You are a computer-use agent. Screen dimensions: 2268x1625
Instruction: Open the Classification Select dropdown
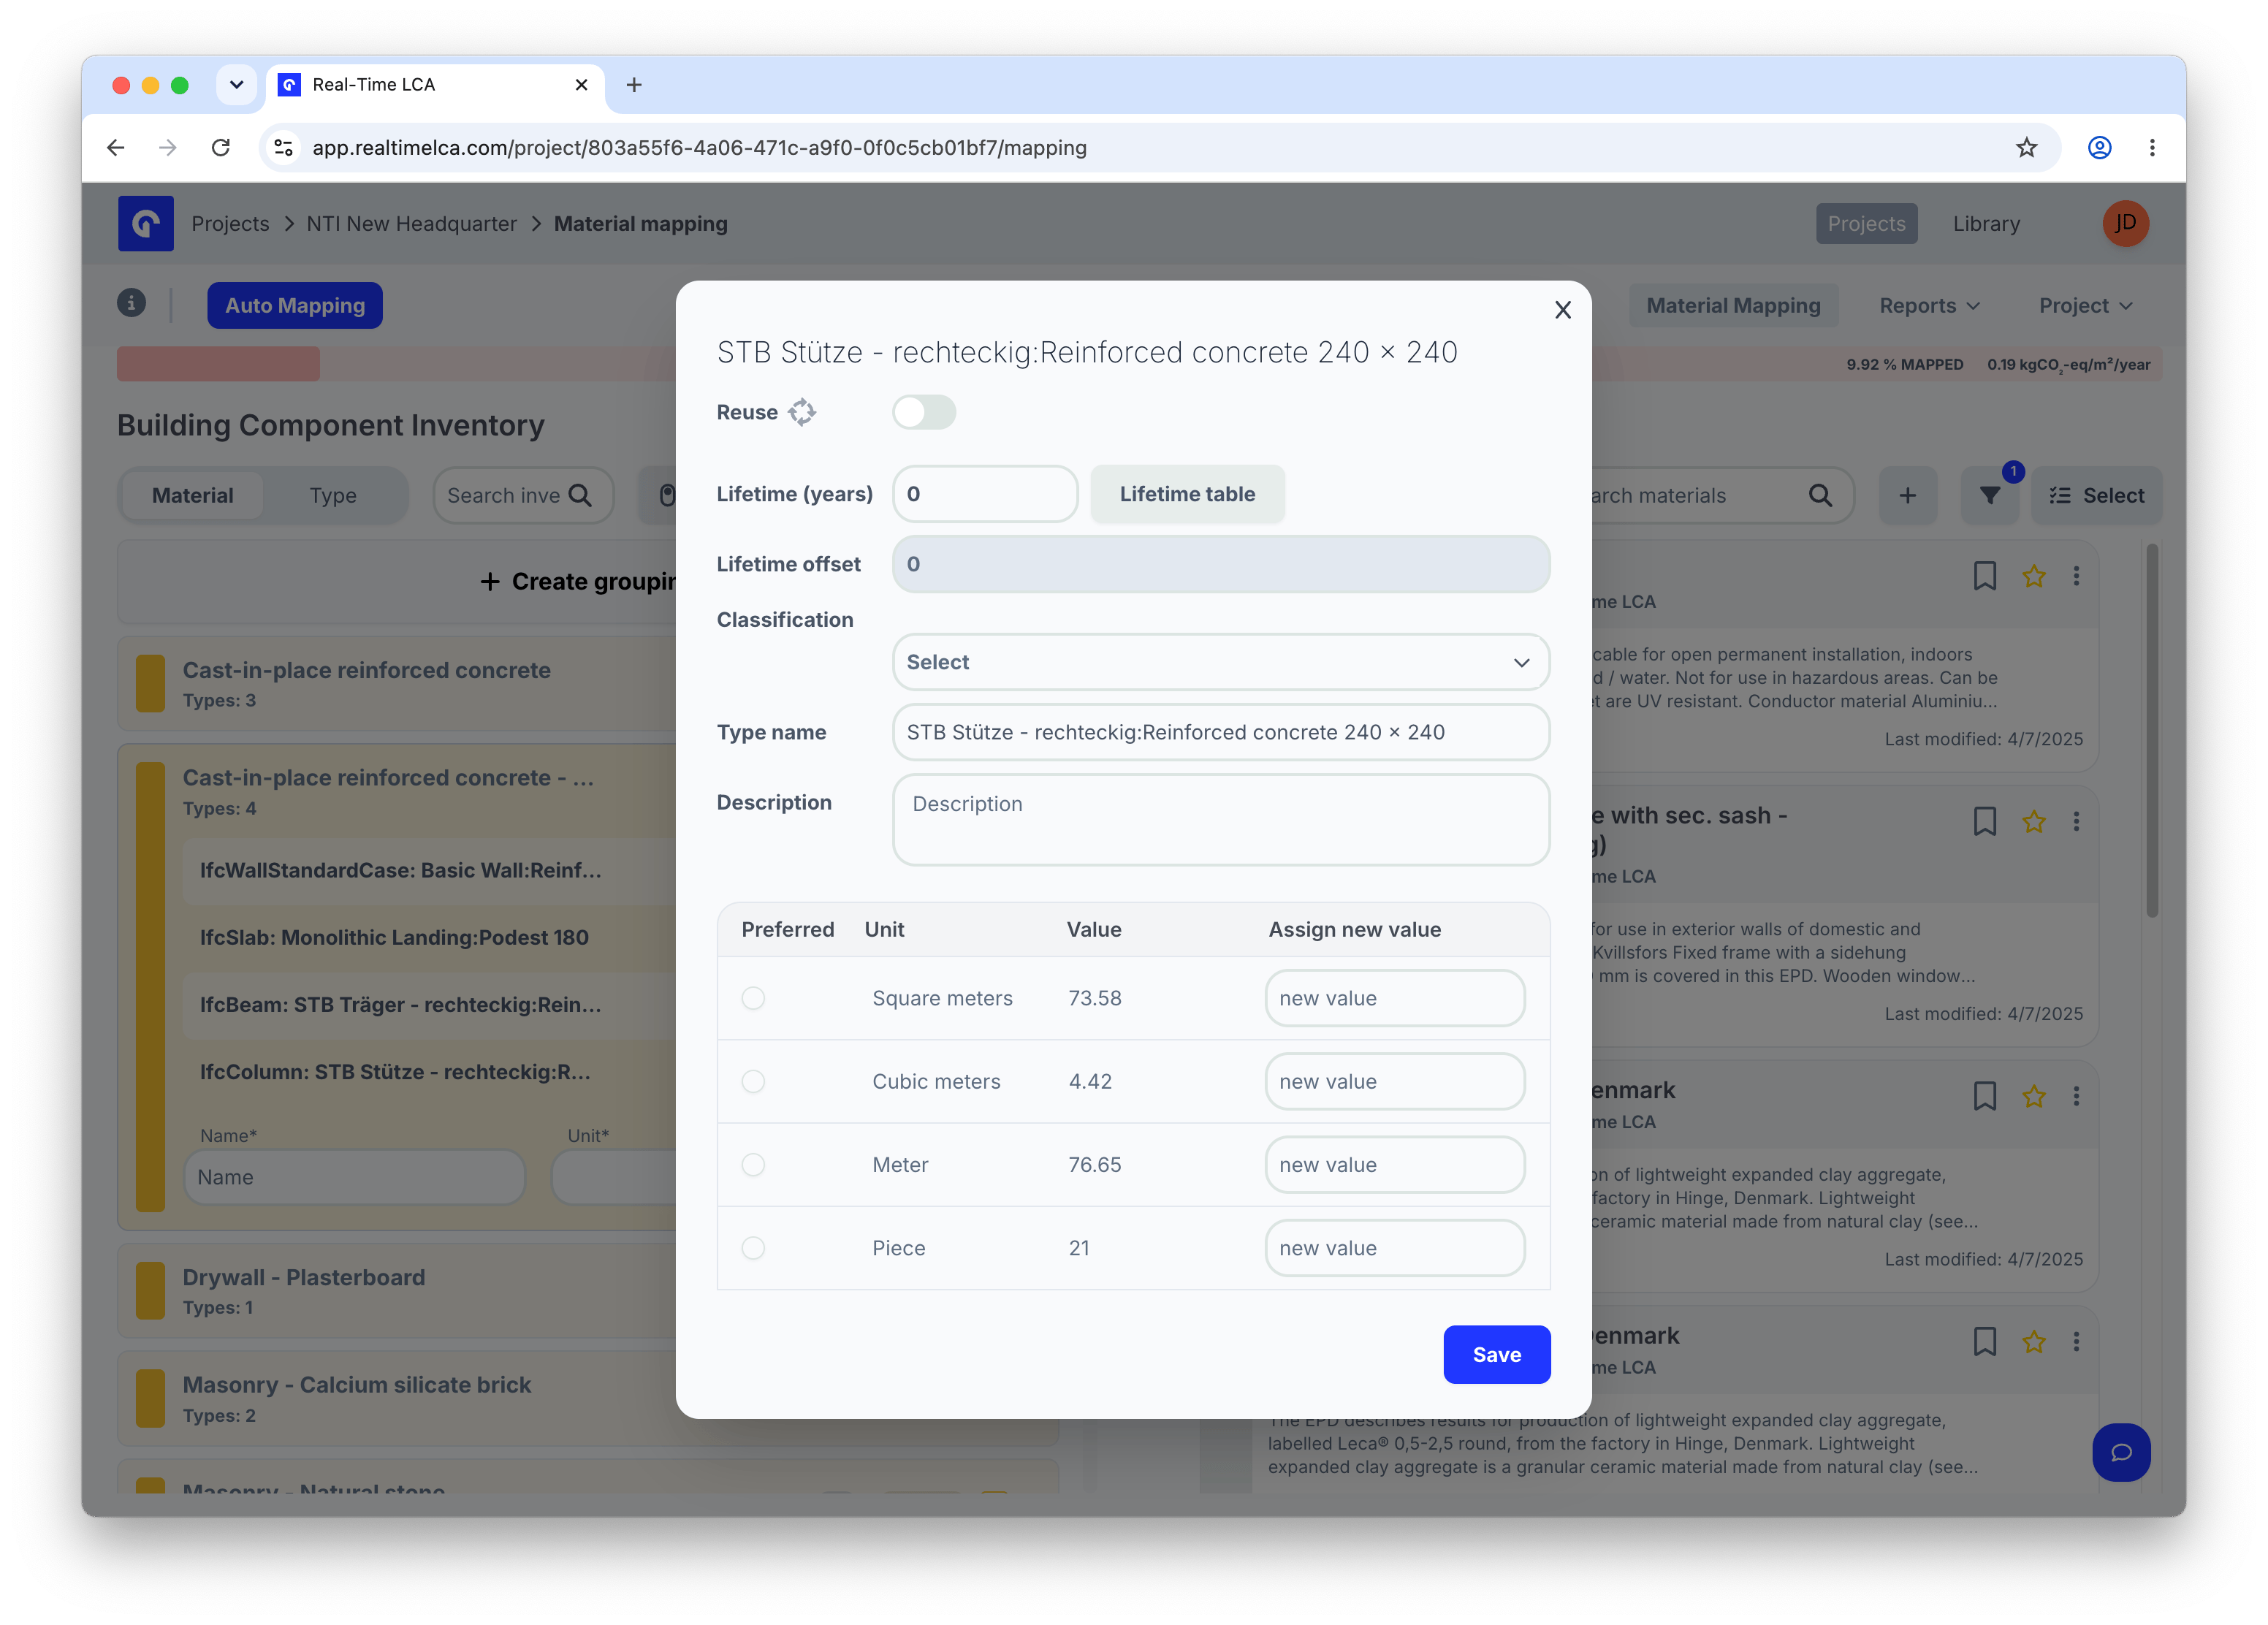(1221, 662)
